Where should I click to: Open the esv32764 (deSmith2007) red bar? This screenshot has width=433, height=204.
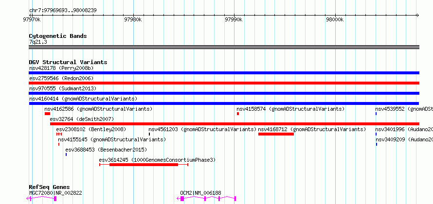pos(235,124)
